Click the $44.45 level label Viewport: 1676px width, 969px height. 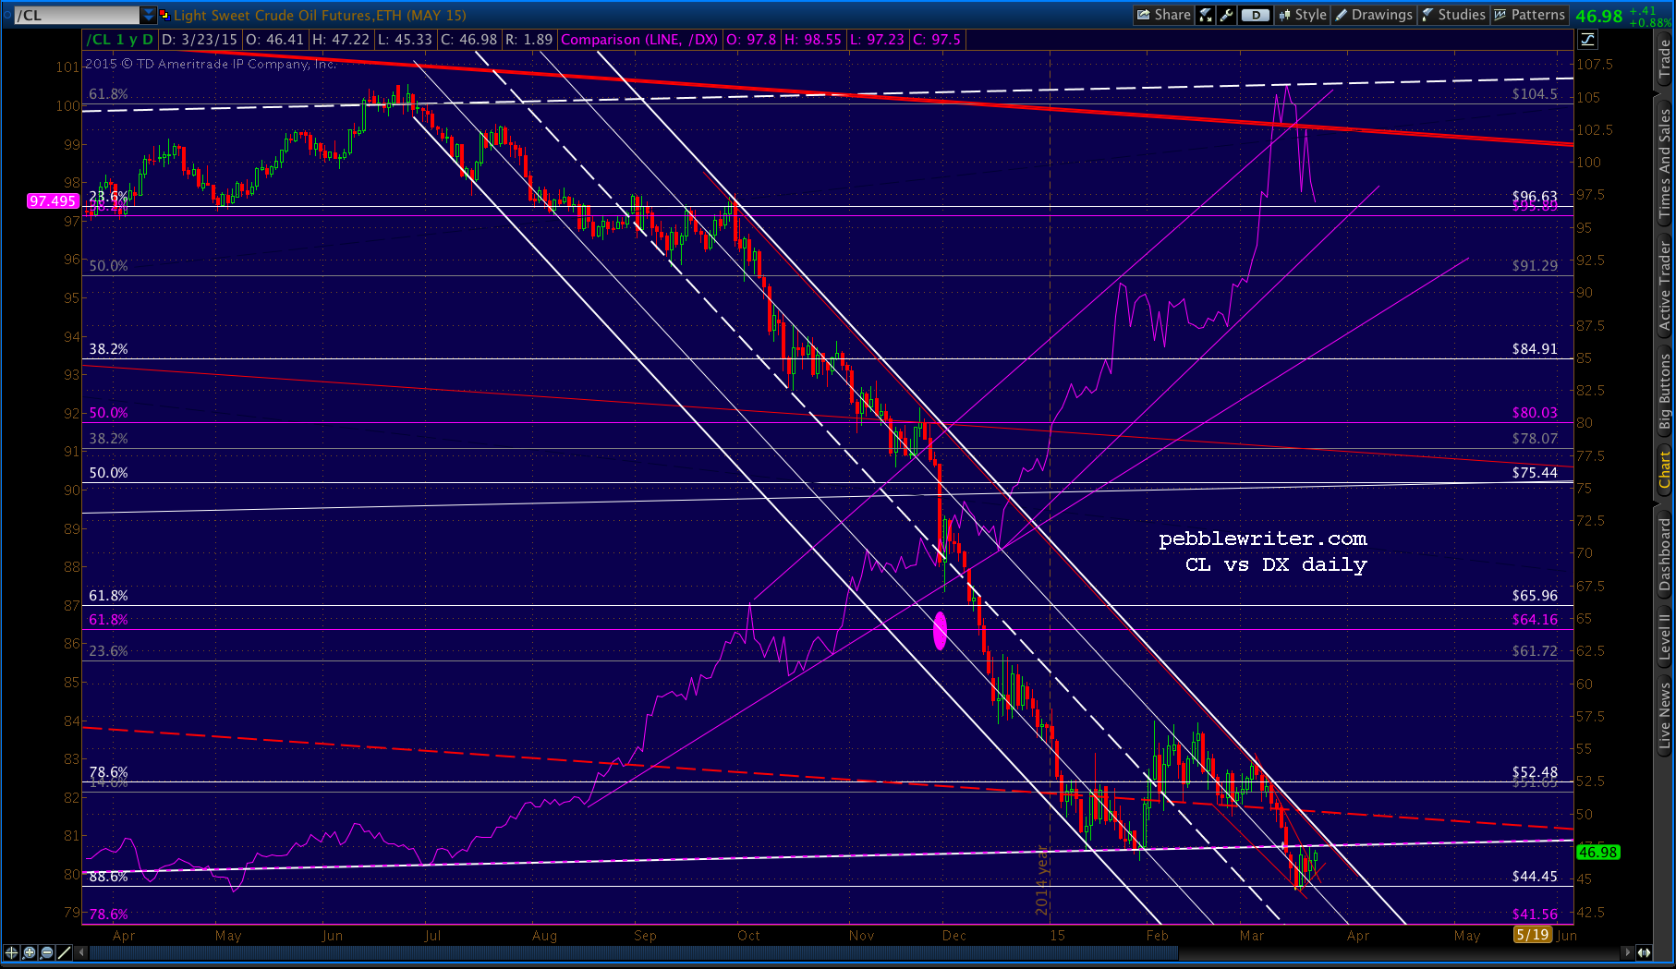tap(1535, 877)
